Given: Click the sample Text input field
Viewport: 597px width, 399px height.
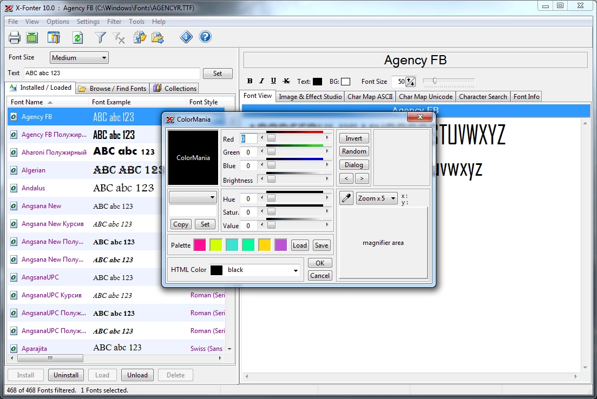Looking at the screenshot, I should coord(112,74).
